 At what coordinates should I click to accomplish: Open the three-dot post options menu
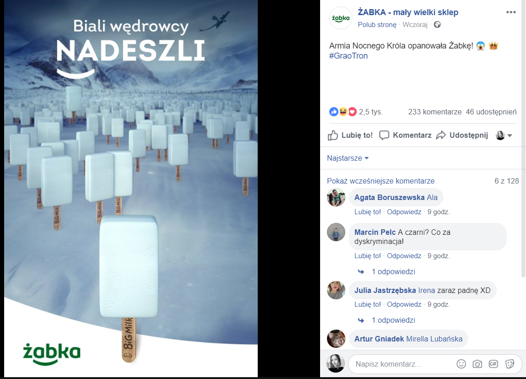510,12
